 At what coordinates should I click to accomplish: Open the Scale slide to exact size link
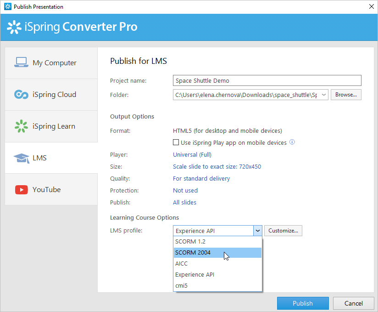(x=217, y=167)
